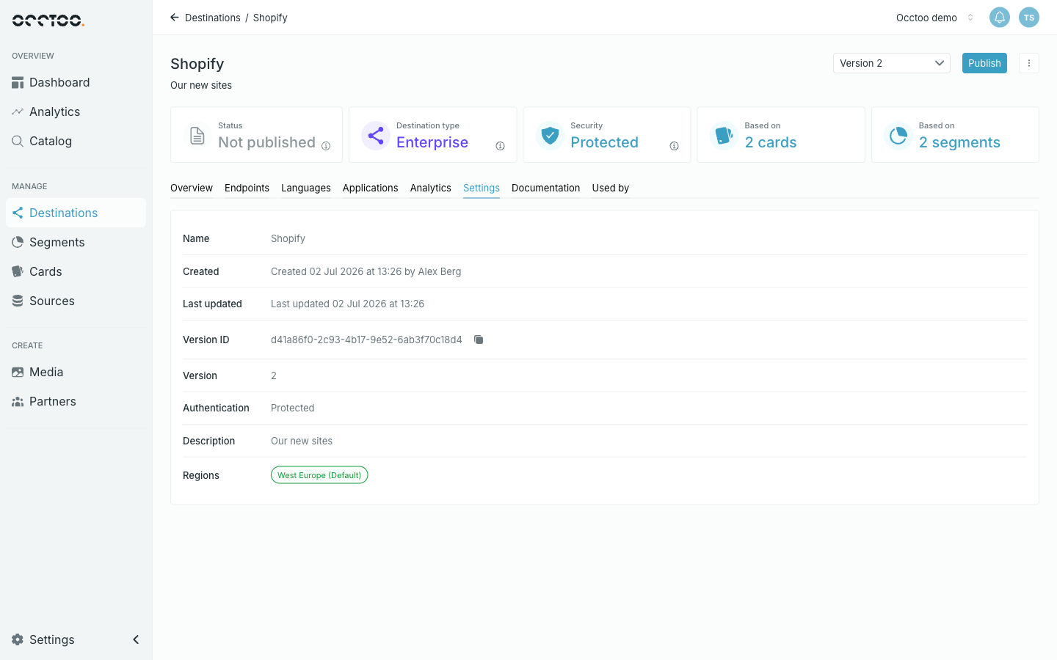Click the Last updated 02 Jul 2026 value

pyautogui.click(x=347, y=304)
